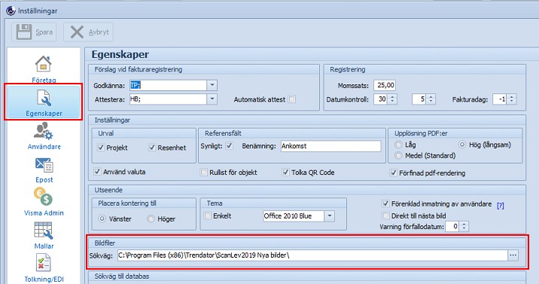Click the Spara floppy disk button
This screenshot has width=539, height=284.
[x=34, y=32]
